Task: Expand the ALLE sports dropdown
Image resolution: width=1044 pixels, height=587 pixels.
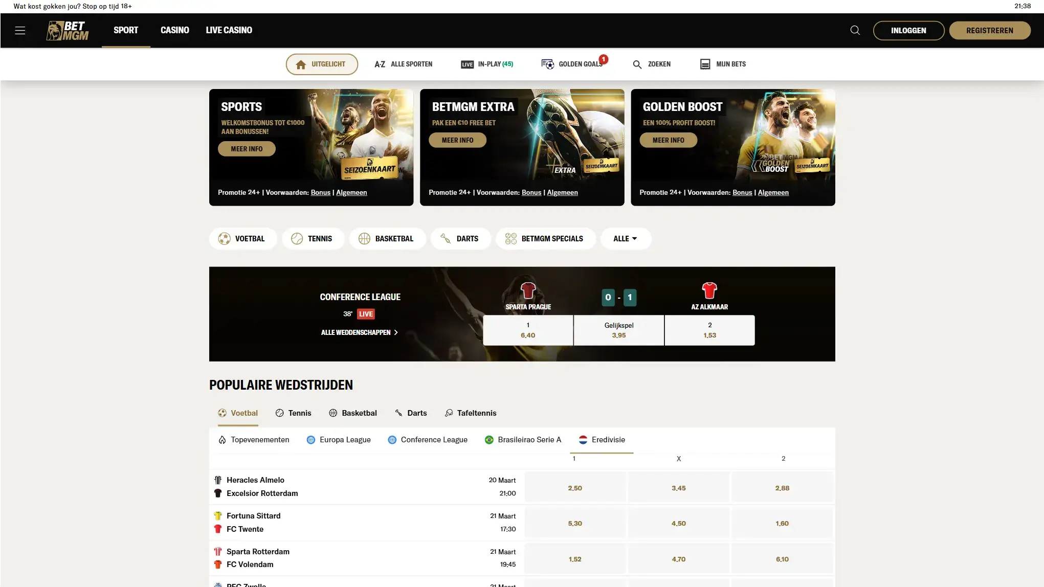Action: pyautogui.click(x=626, y=239)
